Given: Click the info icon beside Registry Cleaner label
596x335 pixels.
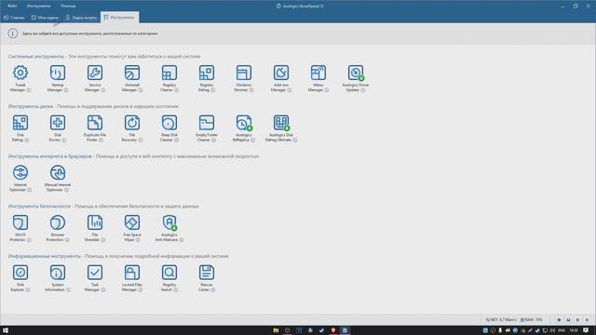Looking at the screenshot, I should click(x=176, y=90).
